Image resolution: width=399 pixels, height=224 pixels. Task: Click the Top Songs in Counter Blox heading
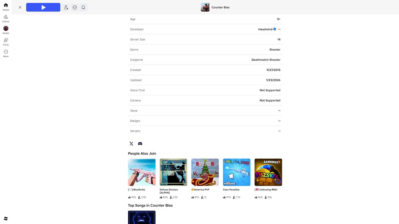150,205
